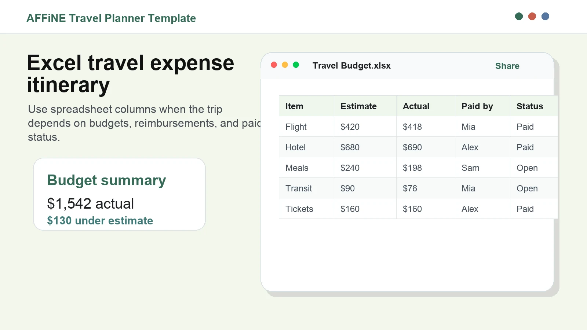Click Paid status in Flight row
Image resolution: width=587 pixels, height=330 pixels.
pos(534,126)
